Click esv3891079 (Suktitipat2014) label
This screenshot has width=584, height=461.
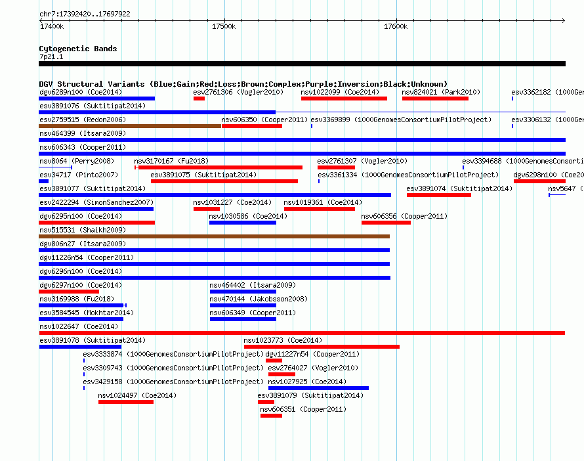click(310, 395)
